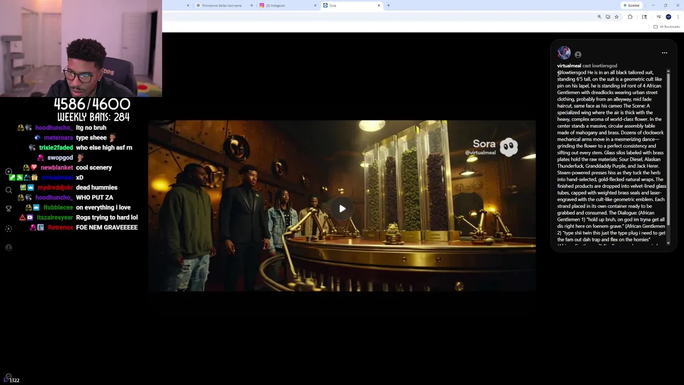Close the Sora browser tab
This screenshot has width=684, height=385.
coord(379,5)
